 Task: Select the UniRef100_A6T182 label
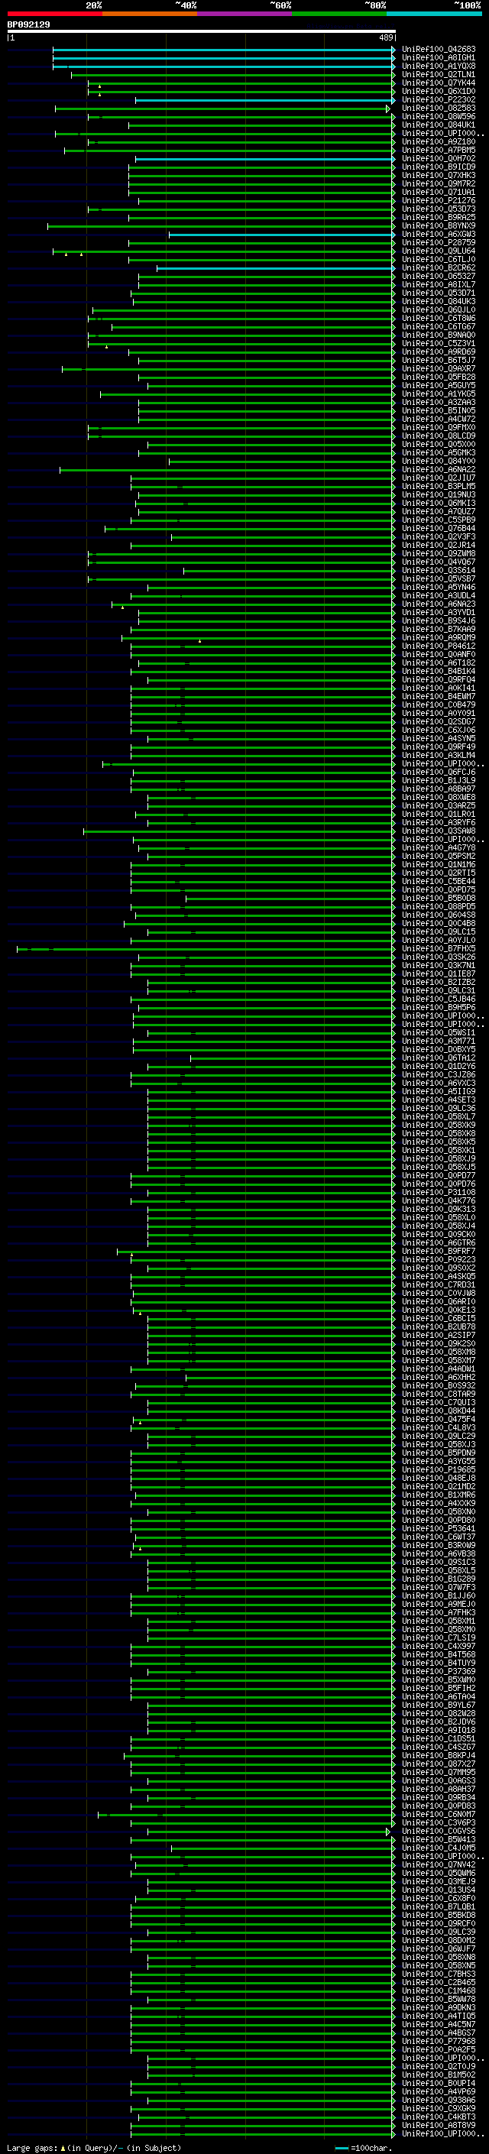click(x=438, y=663)
